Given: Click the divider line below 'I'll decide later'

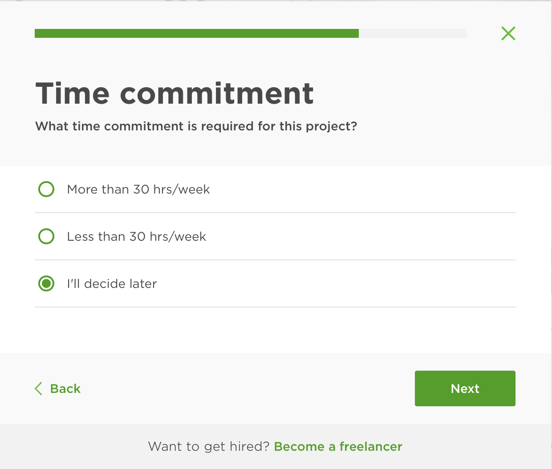Looking at the screenshot, I should point(275,307).
